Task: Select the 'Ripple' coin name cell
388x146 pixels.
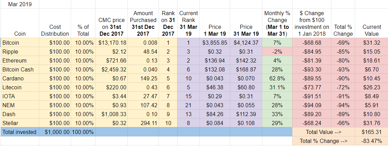Action: coord(20,52)
